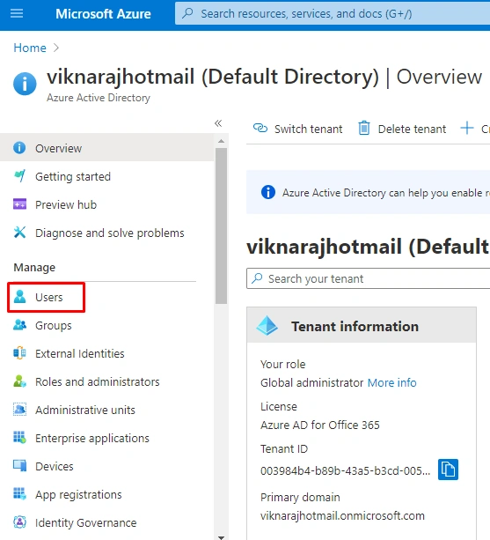Viewport: 490px width, 540px height.
Task: Click the Diagnose and solve problems tools icon
Action: (x=19, y=232)
